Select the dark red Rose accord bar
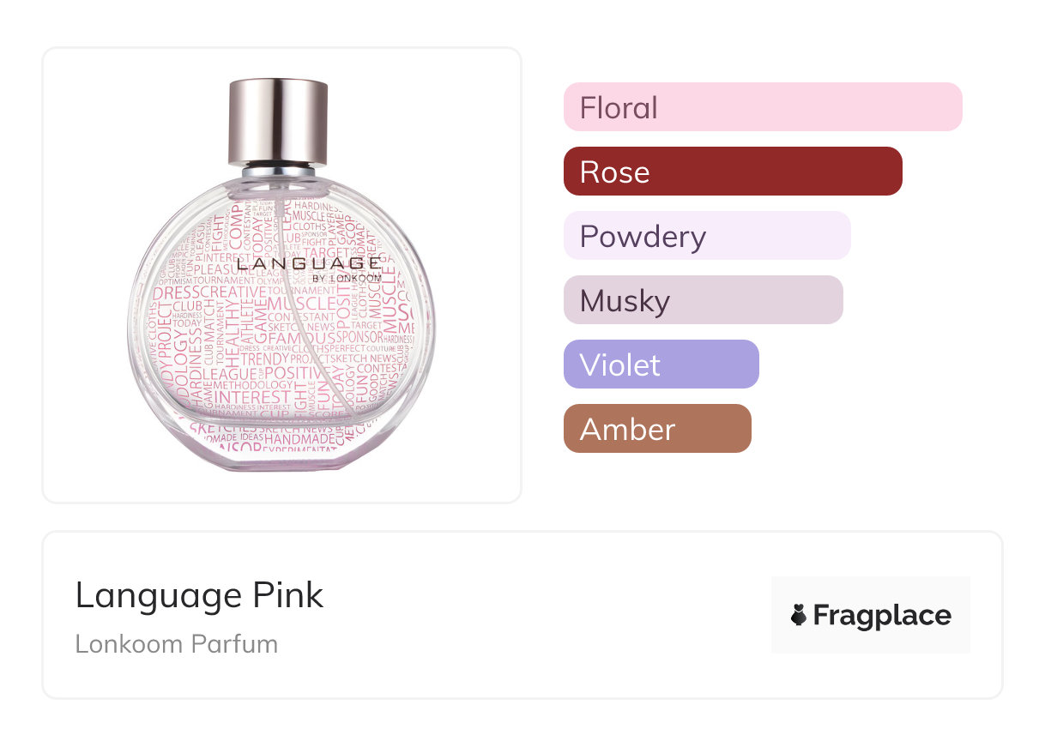Image resolution: width=1045 pixels, height=741 pixels. (x=732, y=172)
